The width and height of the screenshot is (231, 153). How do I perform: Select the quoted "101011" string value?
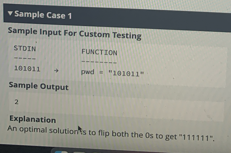point(126,73)
